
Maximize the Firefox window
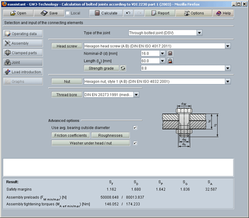point(239,4)
